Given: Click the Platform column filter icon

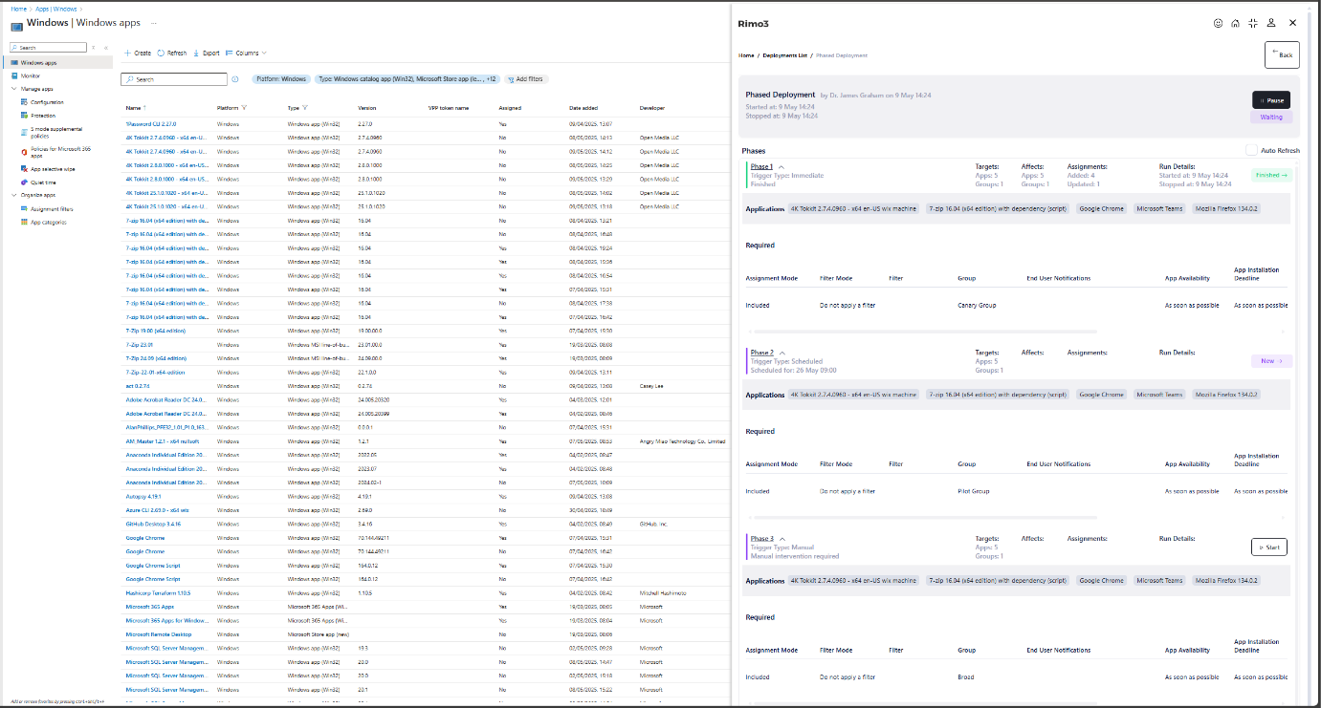Looking at the screenshot, I should pyautogui.click(x=245, y=108).
